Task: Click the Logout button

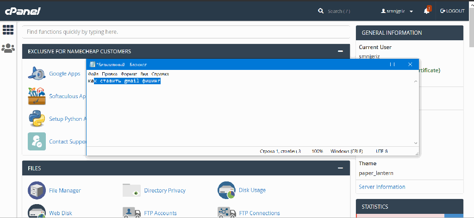Action: tap(452, 11)
